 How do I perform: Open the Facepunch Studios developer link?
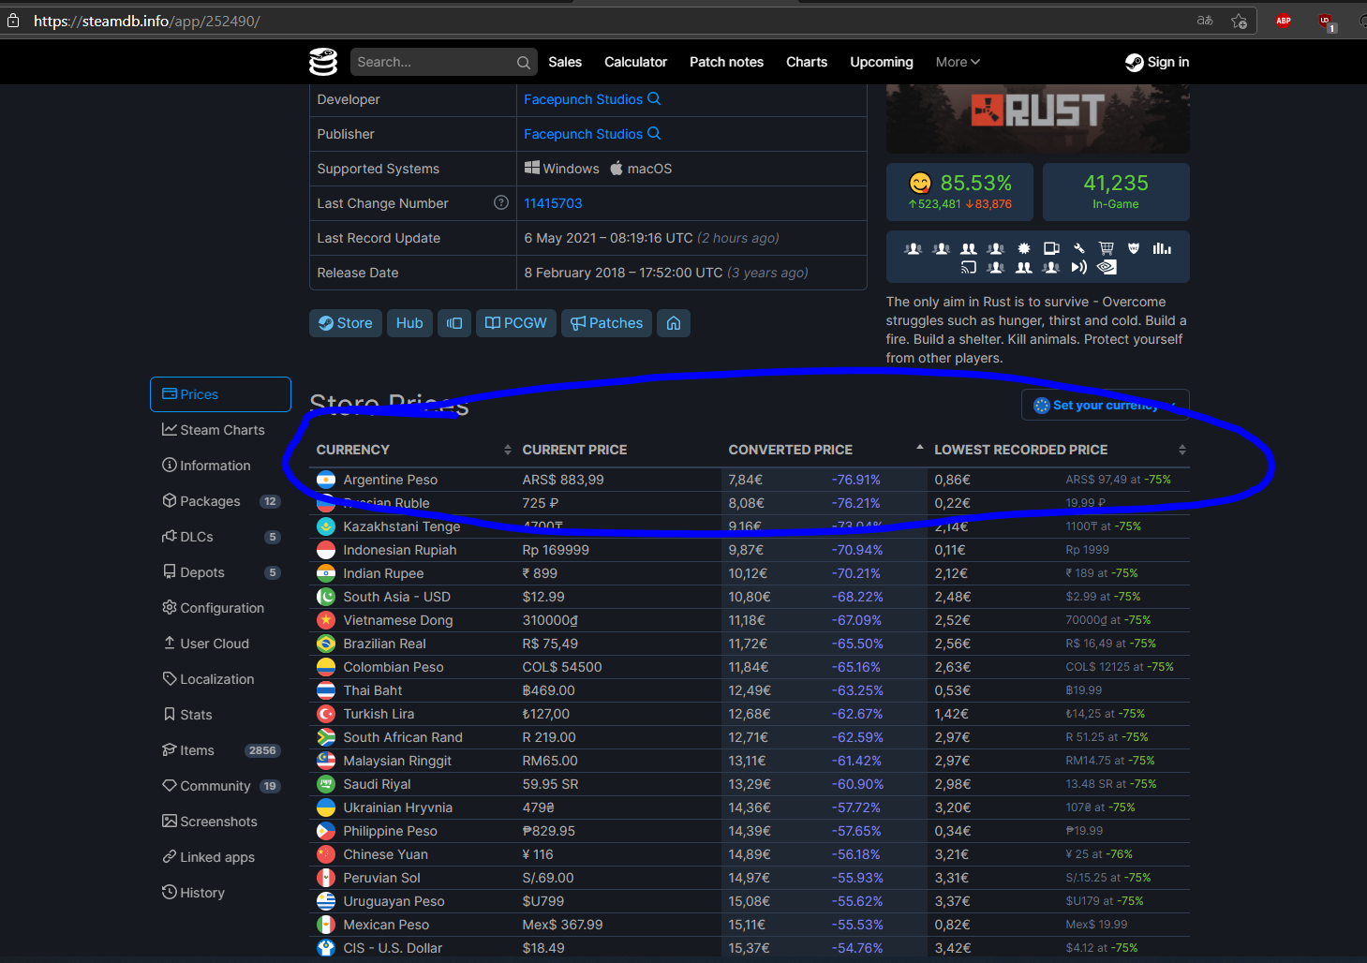click(583, 99)
